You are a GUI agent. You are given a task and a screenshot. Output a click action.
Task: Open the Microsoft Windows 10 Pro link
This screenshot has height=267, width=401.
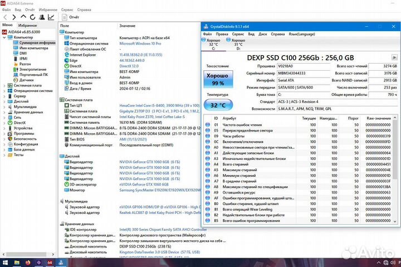click(140, 43)
